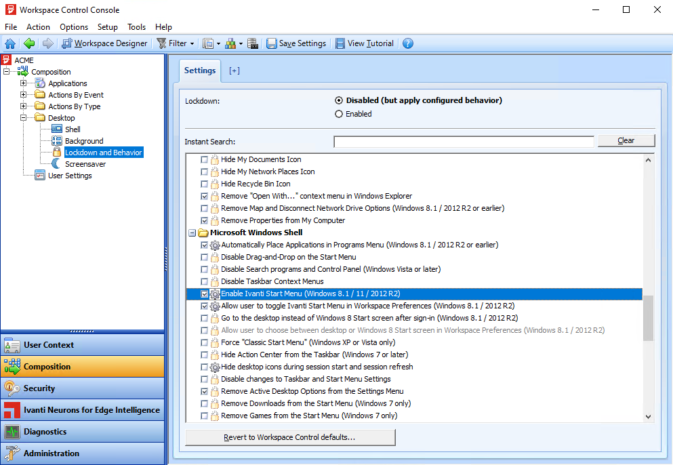The image size is (673, 465).
Task: Check the Hide Recycle Bin Icon checkbox
Action: [205, 184]
